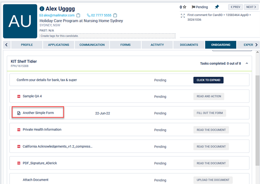The image size is (260, 184).
Task: Click the expand comment fullscreen icon
Action: 183,16
